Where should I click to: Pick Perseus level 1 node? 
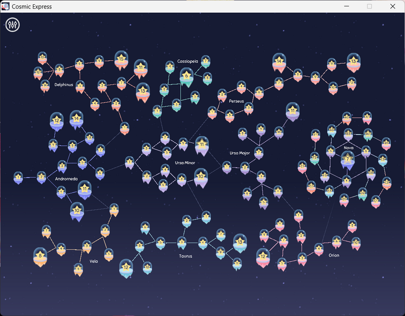click(x=212, y=113)
